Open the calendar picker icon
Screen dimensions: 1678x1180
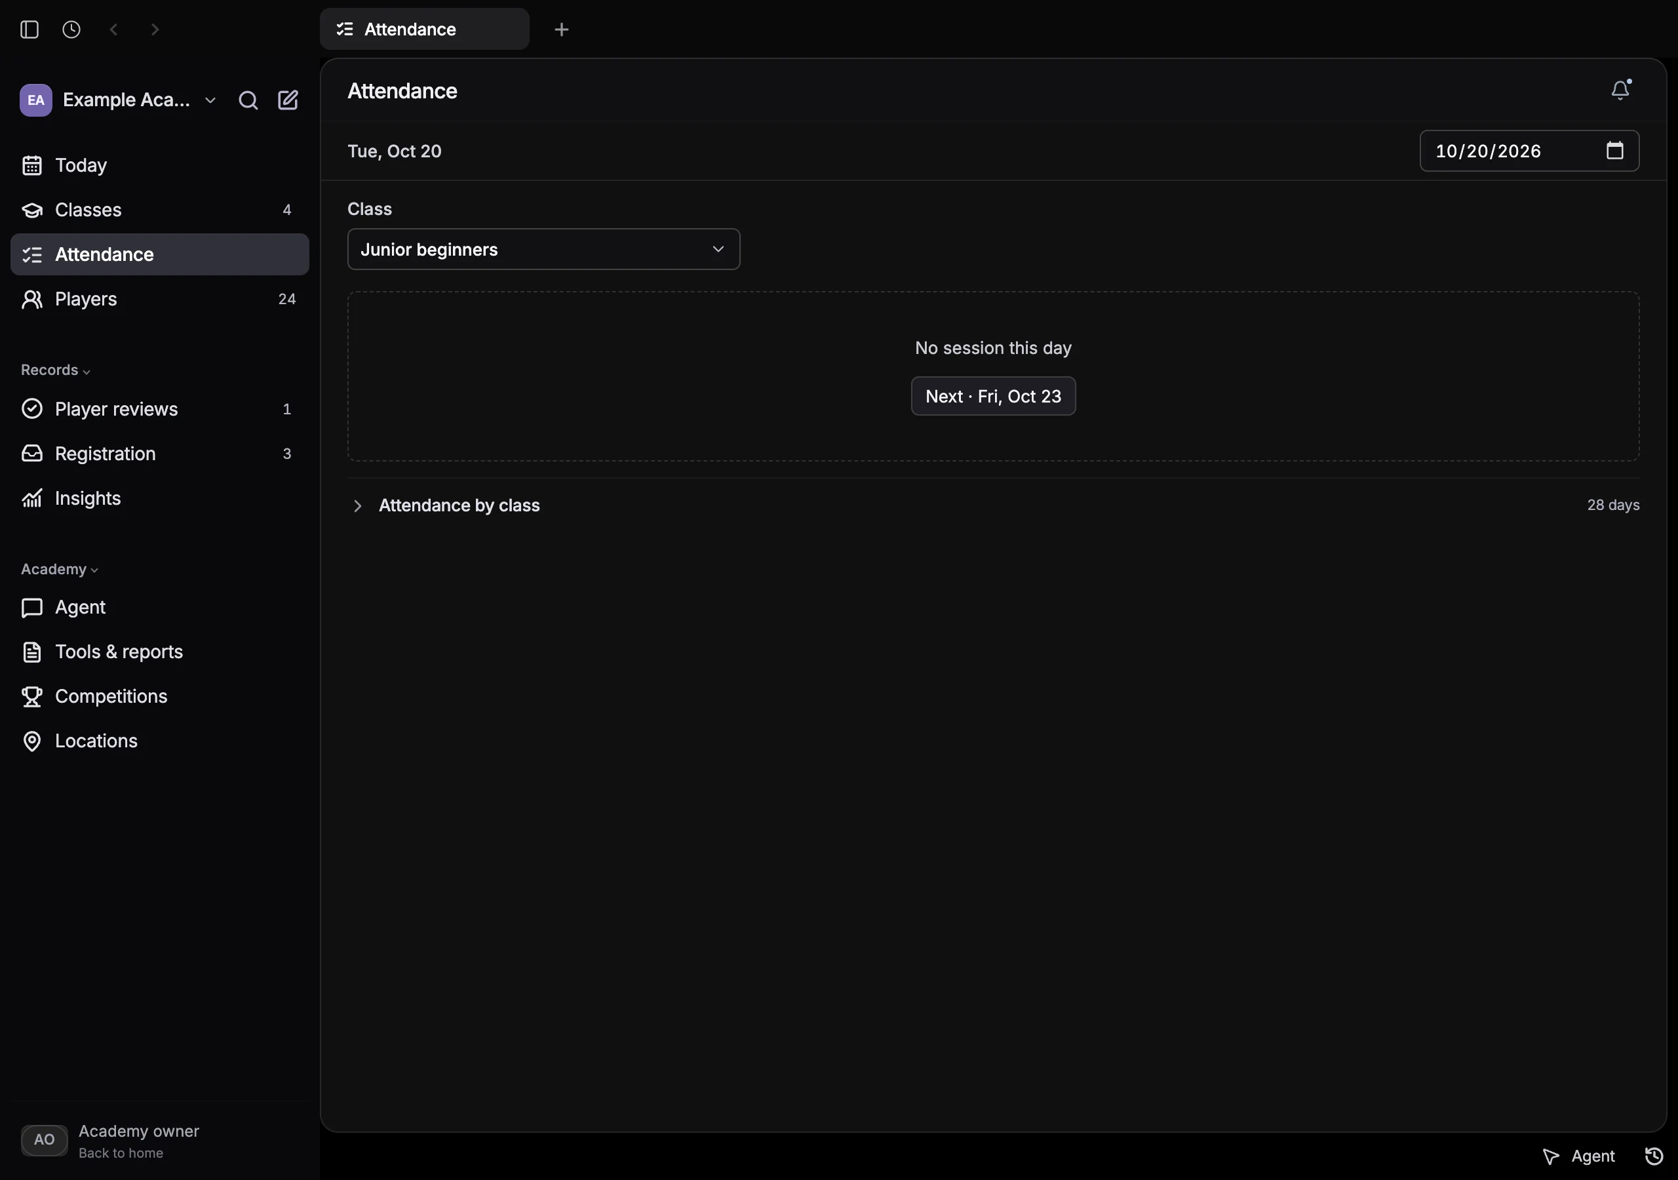pos(1614,151)
